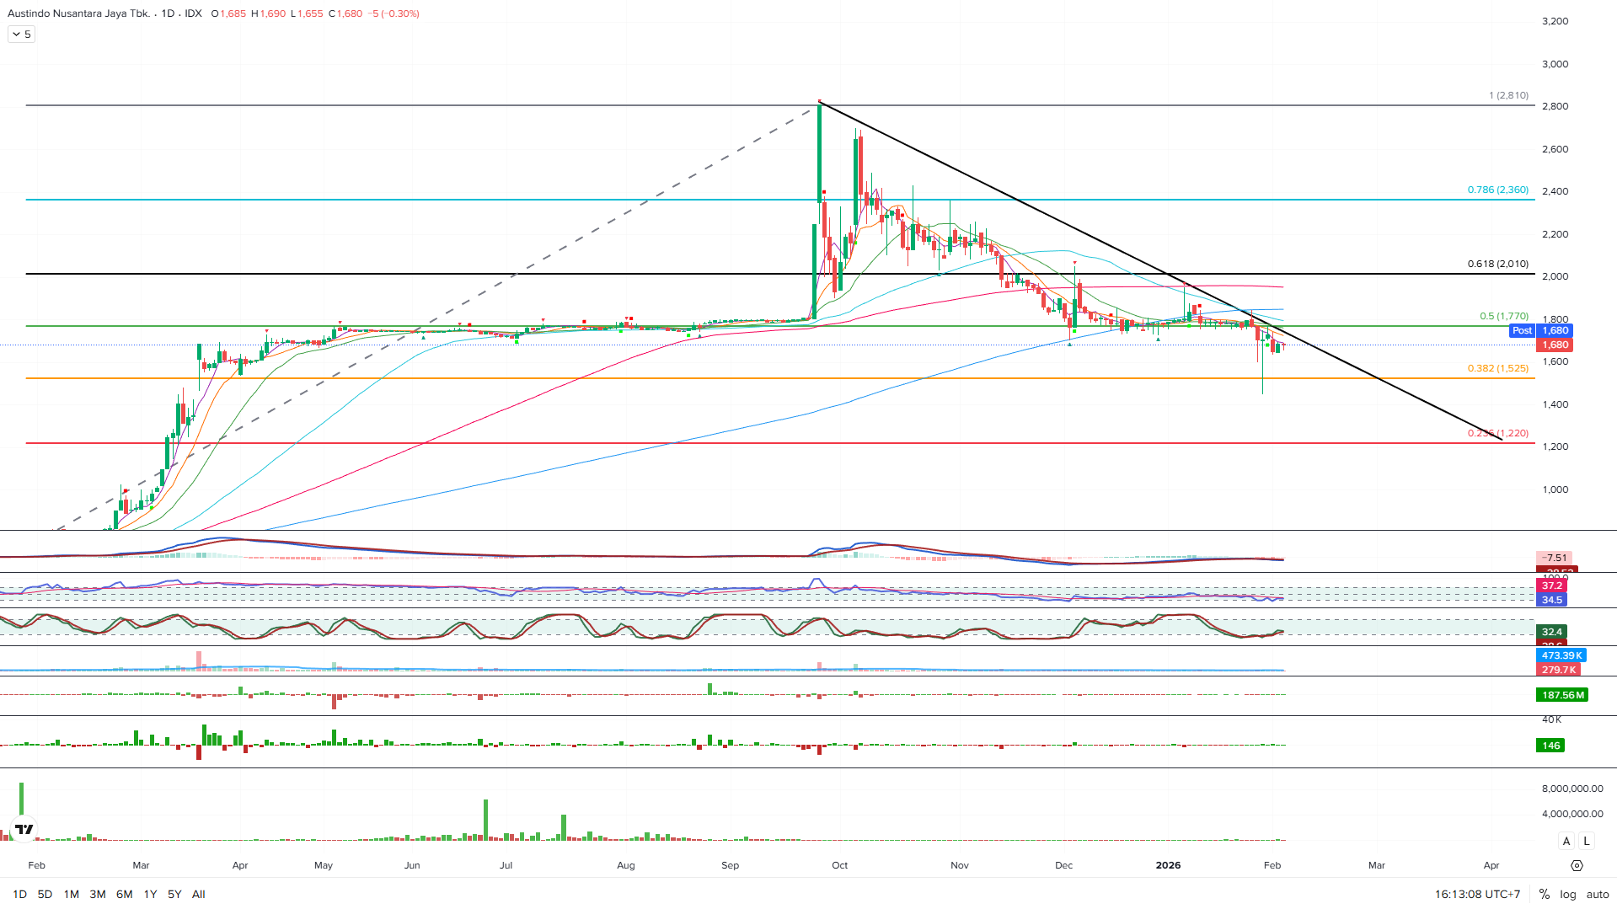This screenshot has width=1617, height=909.
Task: Open chart settings gear icon
Action: [x=1577, y=865]
